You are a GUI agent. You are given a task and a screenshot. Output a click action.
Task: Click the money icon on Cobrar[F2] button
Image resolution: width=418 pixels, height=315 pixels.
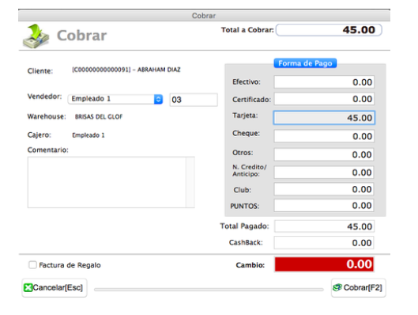337,287
